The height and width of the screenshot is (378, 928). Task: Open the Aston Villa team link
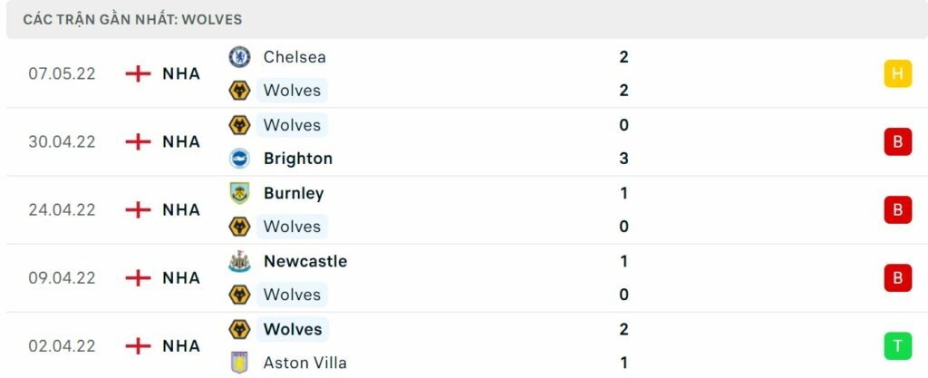pyautogui.click(x=304, y=363)
